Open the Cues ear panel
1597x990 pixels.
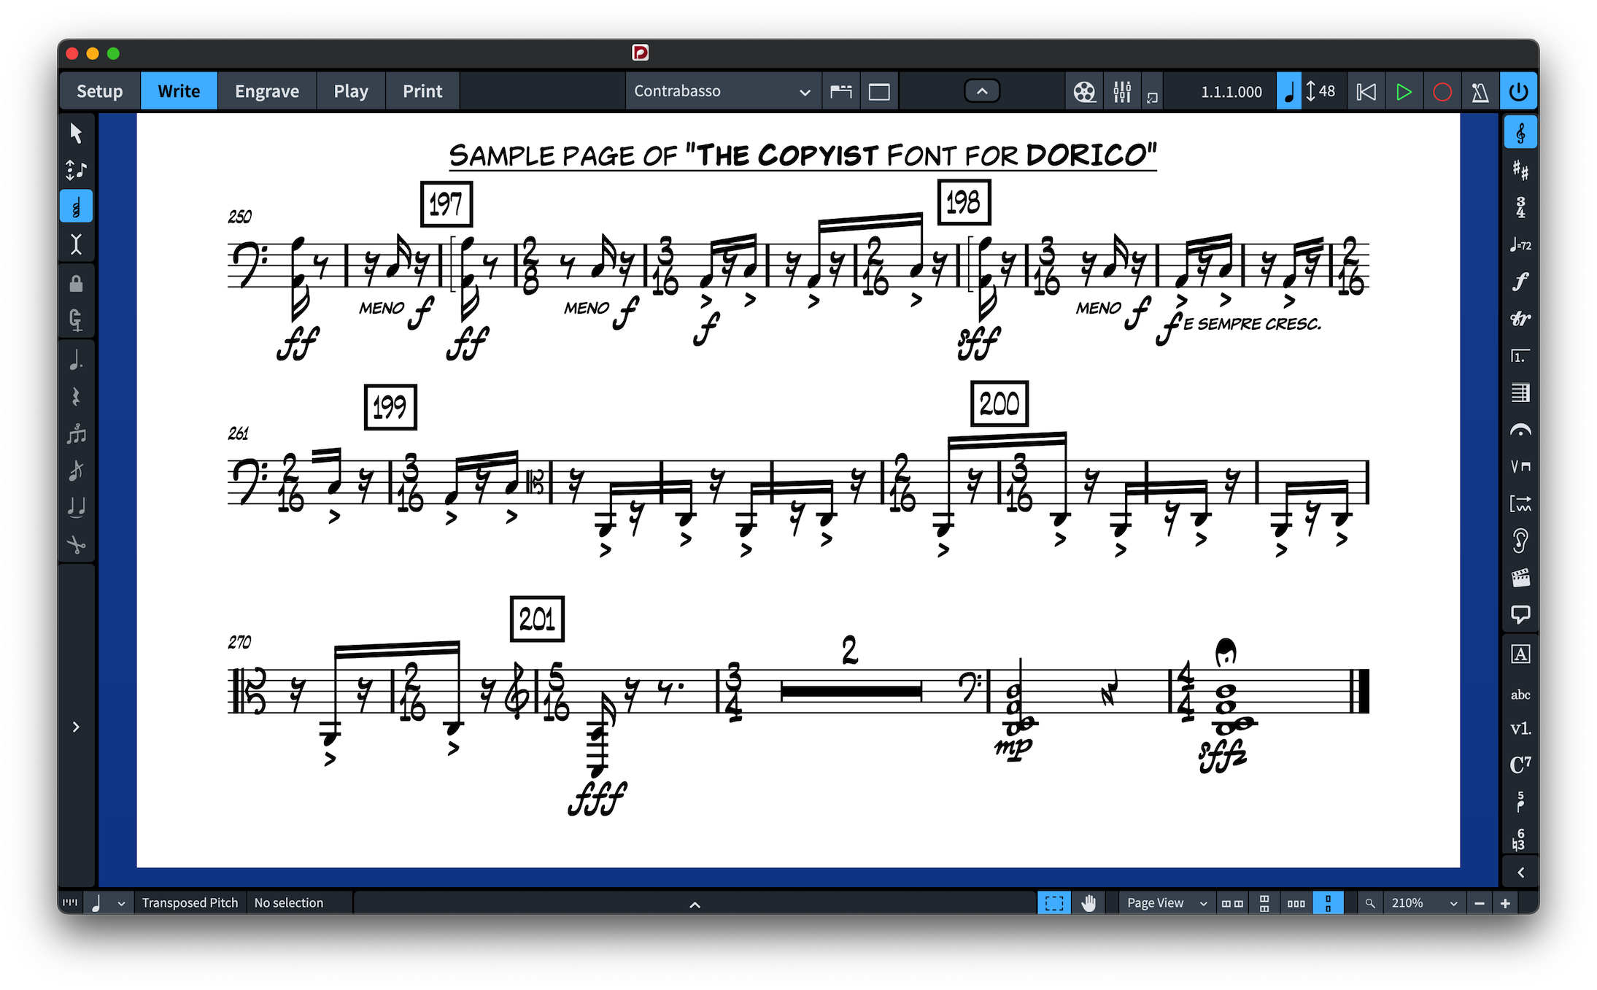click(1520, 541)
